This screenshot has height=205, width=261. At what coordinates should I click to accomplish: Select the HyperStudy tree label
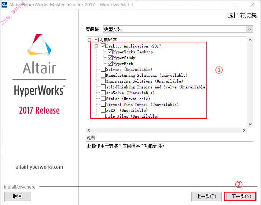124,58
